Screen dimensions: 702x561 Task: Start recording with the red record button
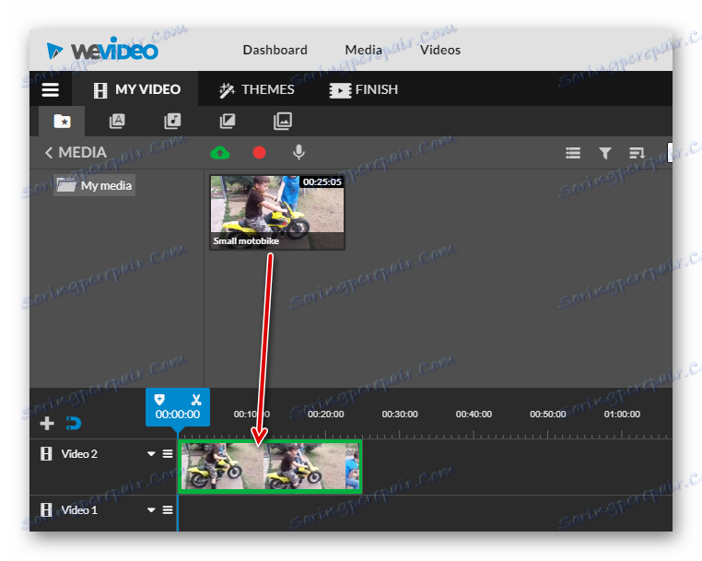point(259,153)
